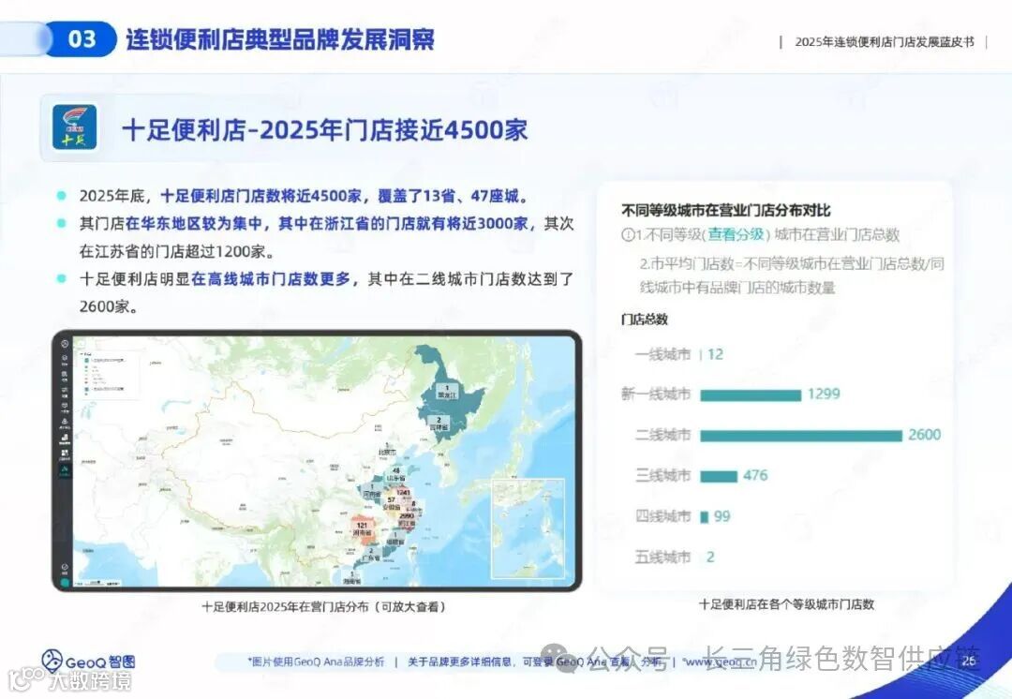Select the 浙江省 2990 label on map
1012x699 pixels.
click(x=406, y=520)
